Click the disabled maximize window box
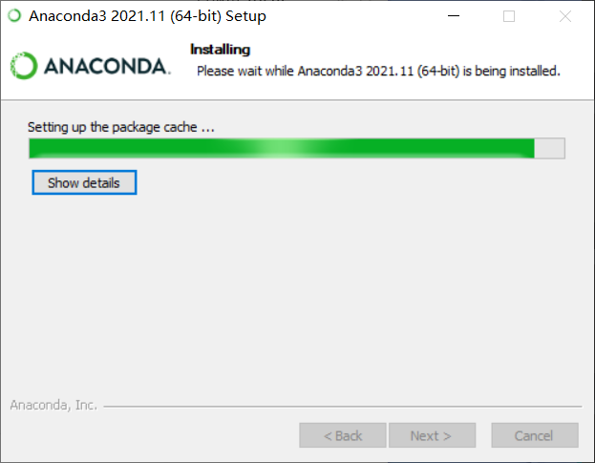The width and height of the screenshot is (595, 463). 509,16
